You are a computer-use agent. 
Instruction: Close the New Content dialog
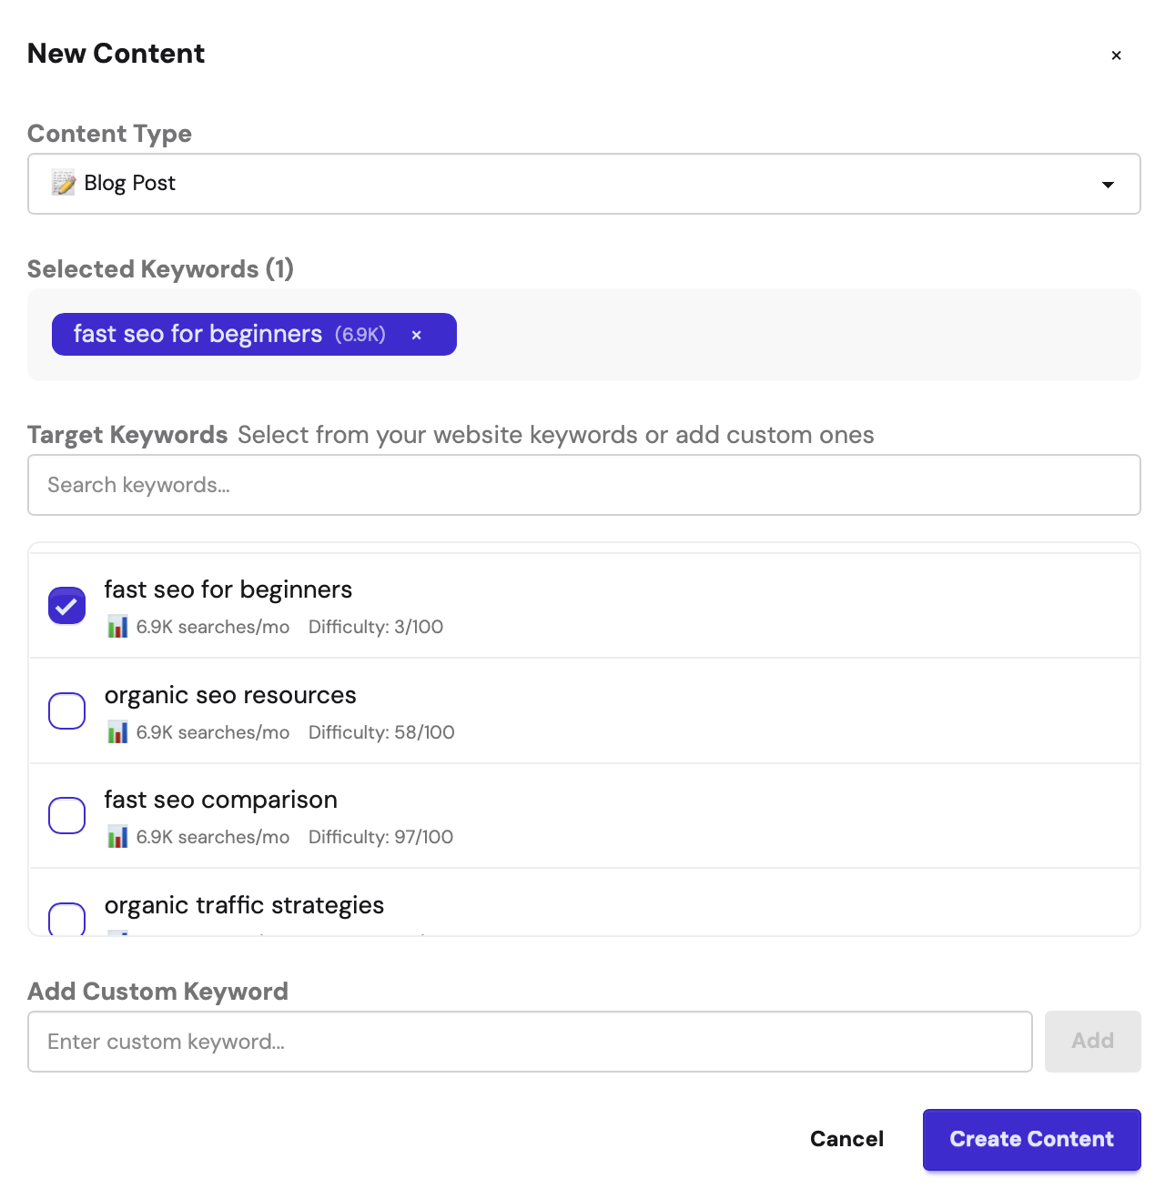(1117, 55)
